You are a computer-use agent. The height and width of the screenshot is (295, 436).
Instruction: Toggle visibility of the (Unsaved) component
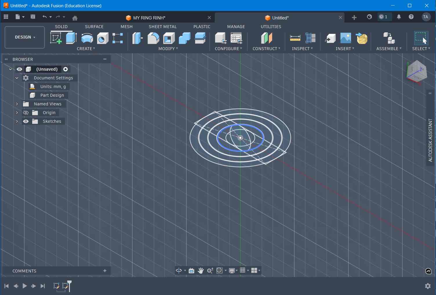pos(19,69)
